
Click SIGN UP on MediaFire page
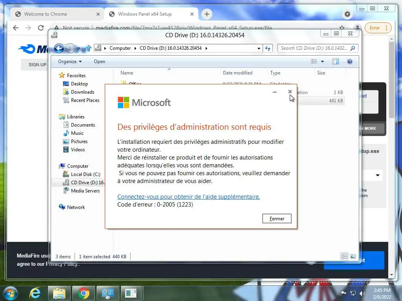37,65
